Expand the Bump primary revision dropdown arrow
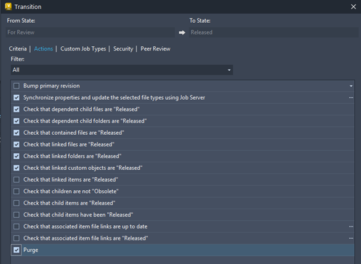Image resolution: width=361 pixels, height=264 pixels. coord(351,86)
